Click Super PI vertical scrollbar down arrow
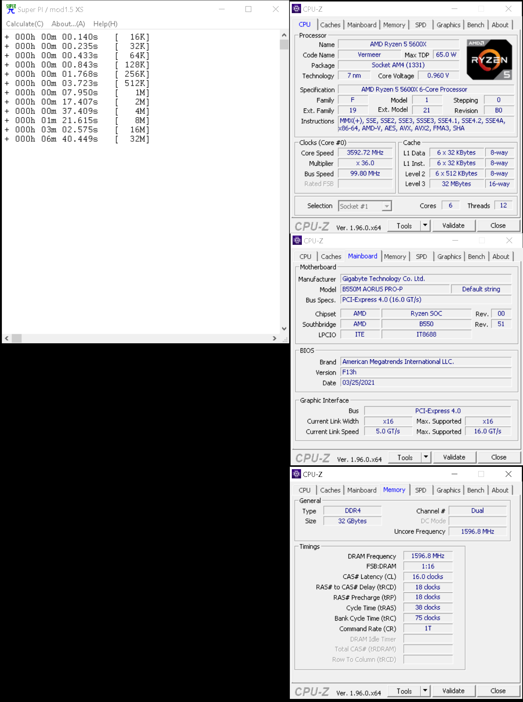This screenshot has width=523, height=702. (x=284, y=329)
